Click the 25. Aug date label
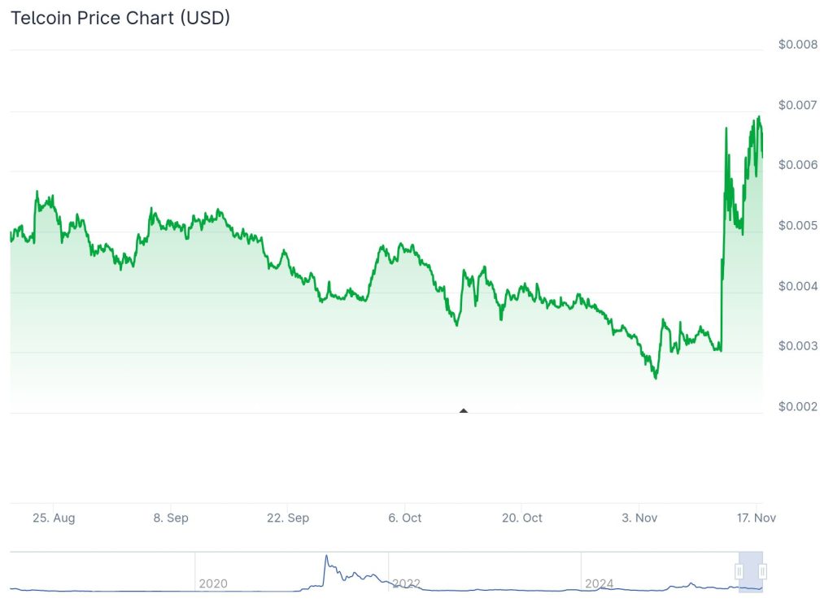833x607 pixels. (x=55, y=518)
